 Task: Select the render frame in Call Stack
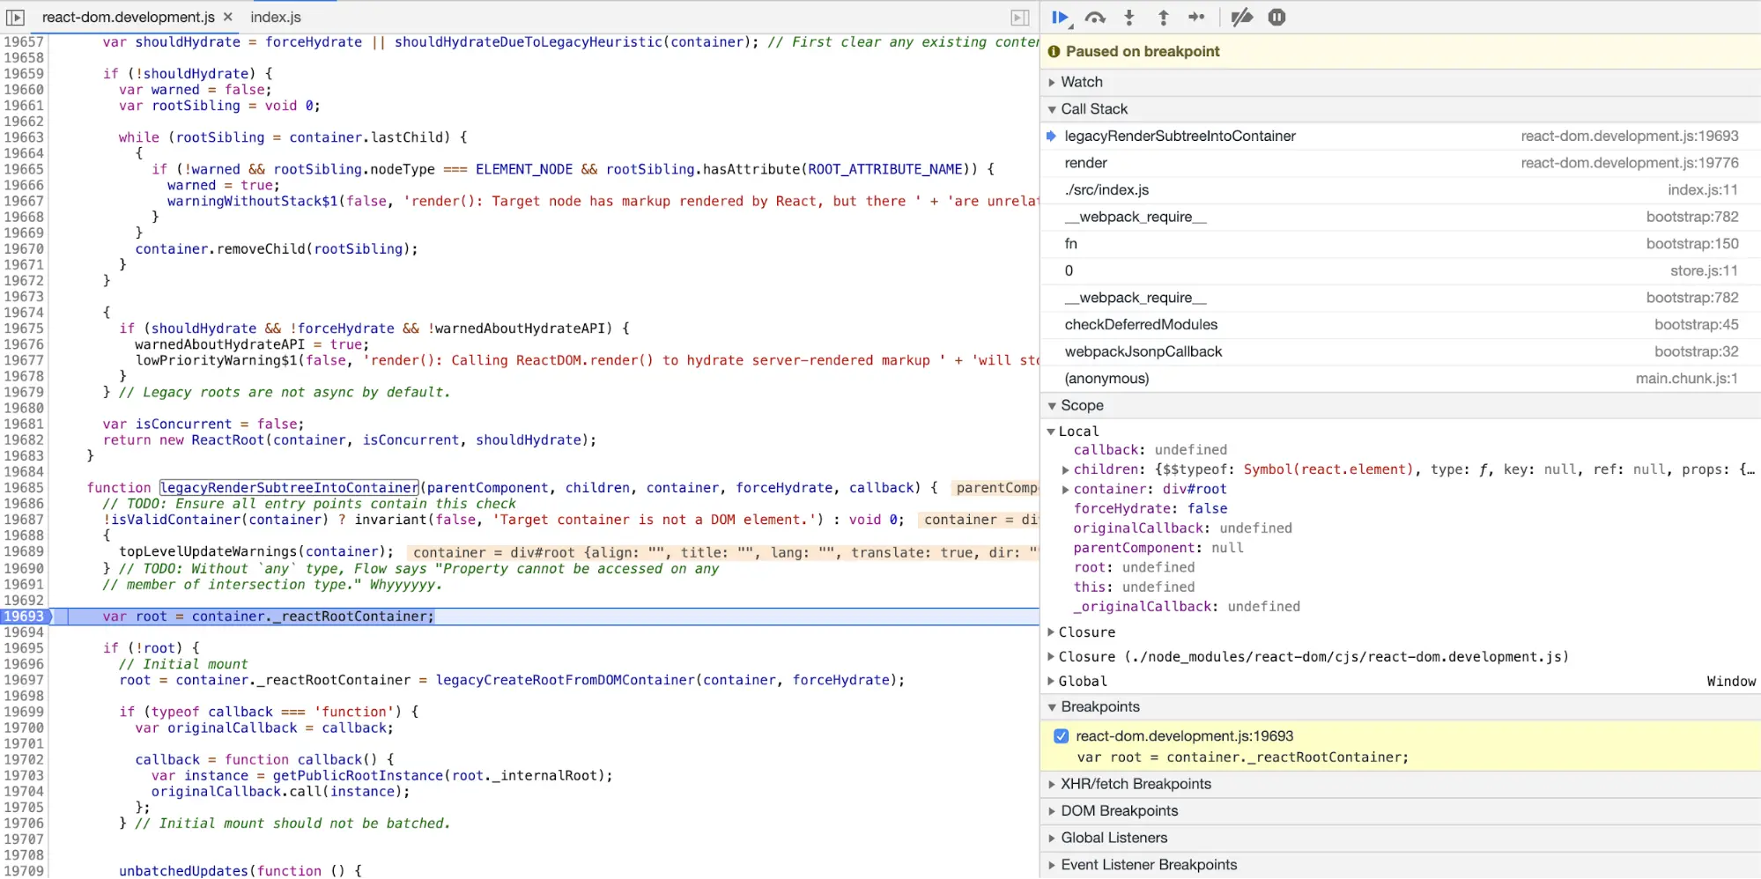point(1085,163)
